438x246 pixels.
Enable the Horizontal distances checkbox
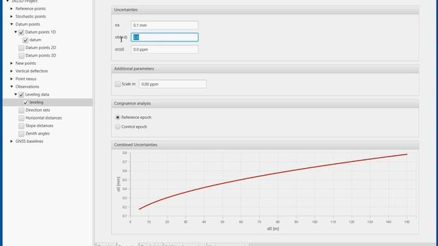(21, 118)
